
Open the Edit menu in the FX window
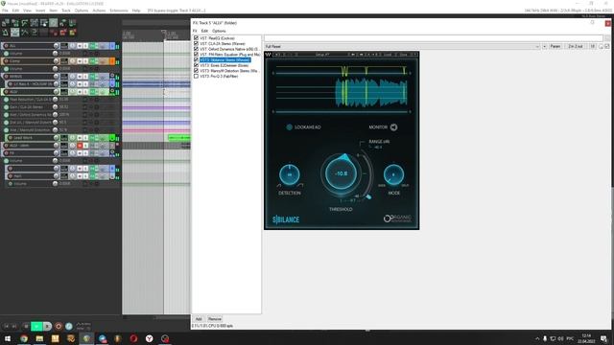[x=204, y=31]
